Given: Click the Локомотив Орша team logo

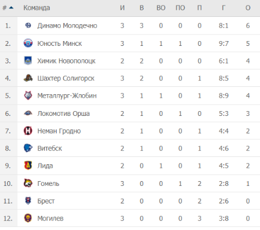Looking at the screenshot, I should pyautogui.click(x=28, y=113).
